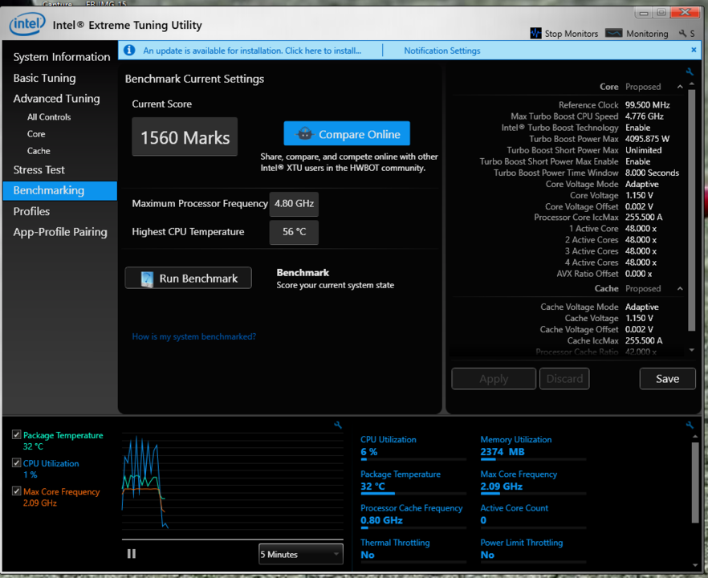Click the Discard button
708x578 pixels.
pos(564,378)
